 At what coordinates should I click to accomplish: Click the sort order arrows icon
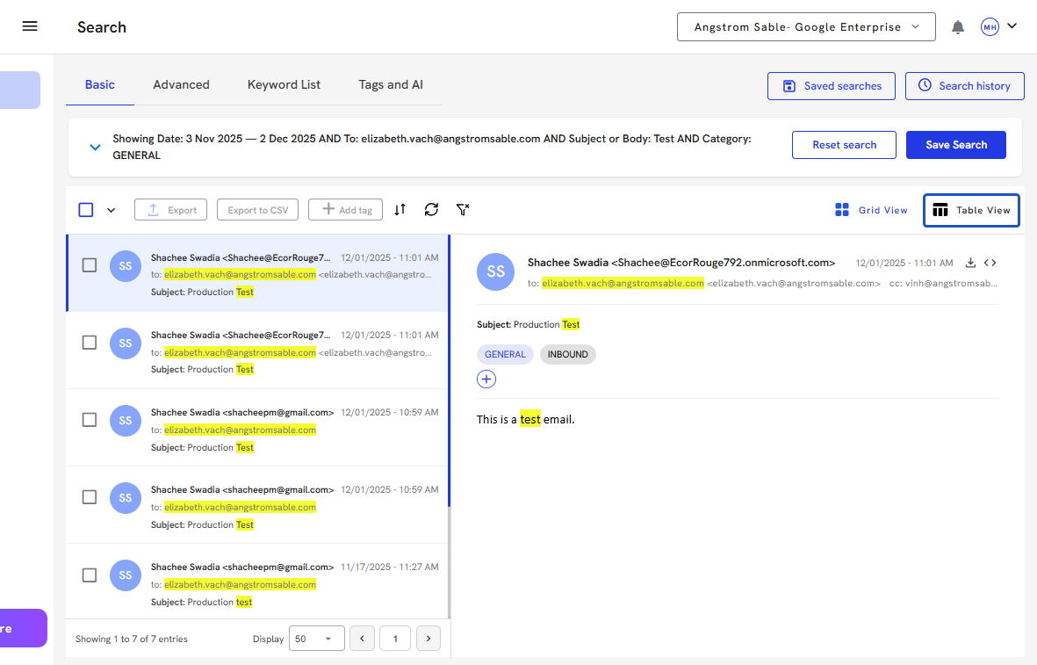(x=400, y=210)
